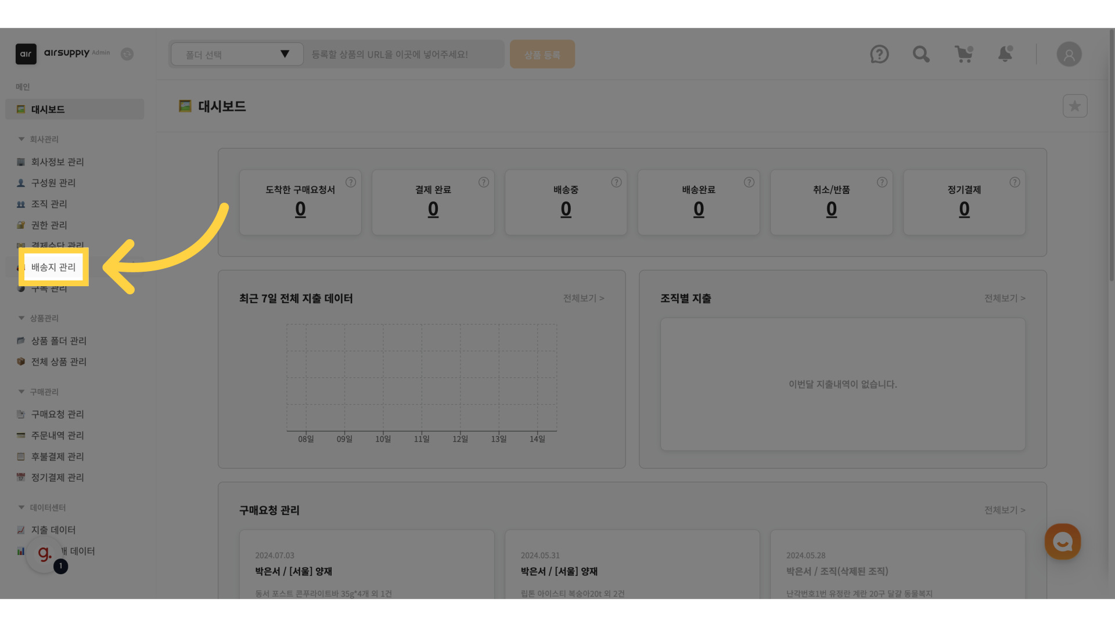
Task: Click the product URL input field
Action: tap(404, 54)
